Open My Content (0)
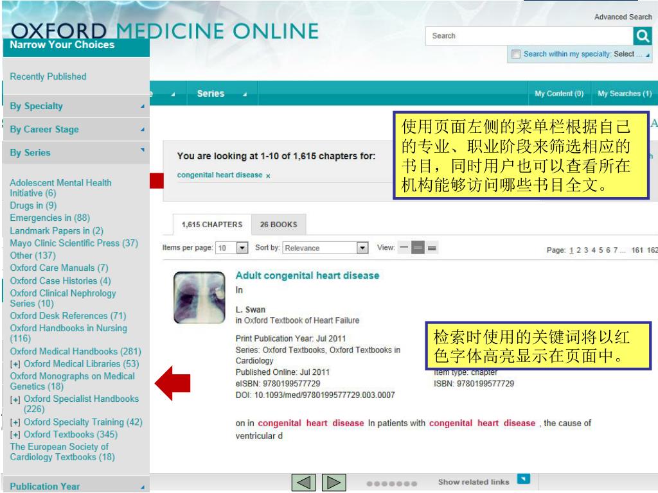This screenshot has height=493, width=658. [559, 94]
